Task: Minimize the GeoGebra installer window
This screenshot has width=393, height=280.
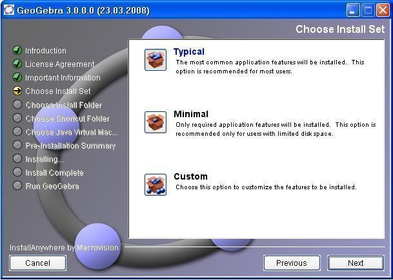Action: click(x=352, y=11)
